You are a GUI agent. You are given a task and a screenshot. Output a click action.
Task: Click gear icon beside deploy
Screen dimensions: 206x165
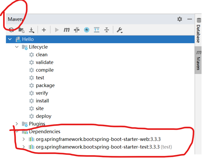(32, 116)
